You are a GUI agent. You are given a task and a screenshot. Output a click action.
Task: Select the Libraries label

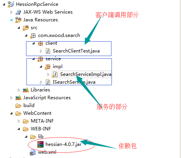(x=40, y=90)
